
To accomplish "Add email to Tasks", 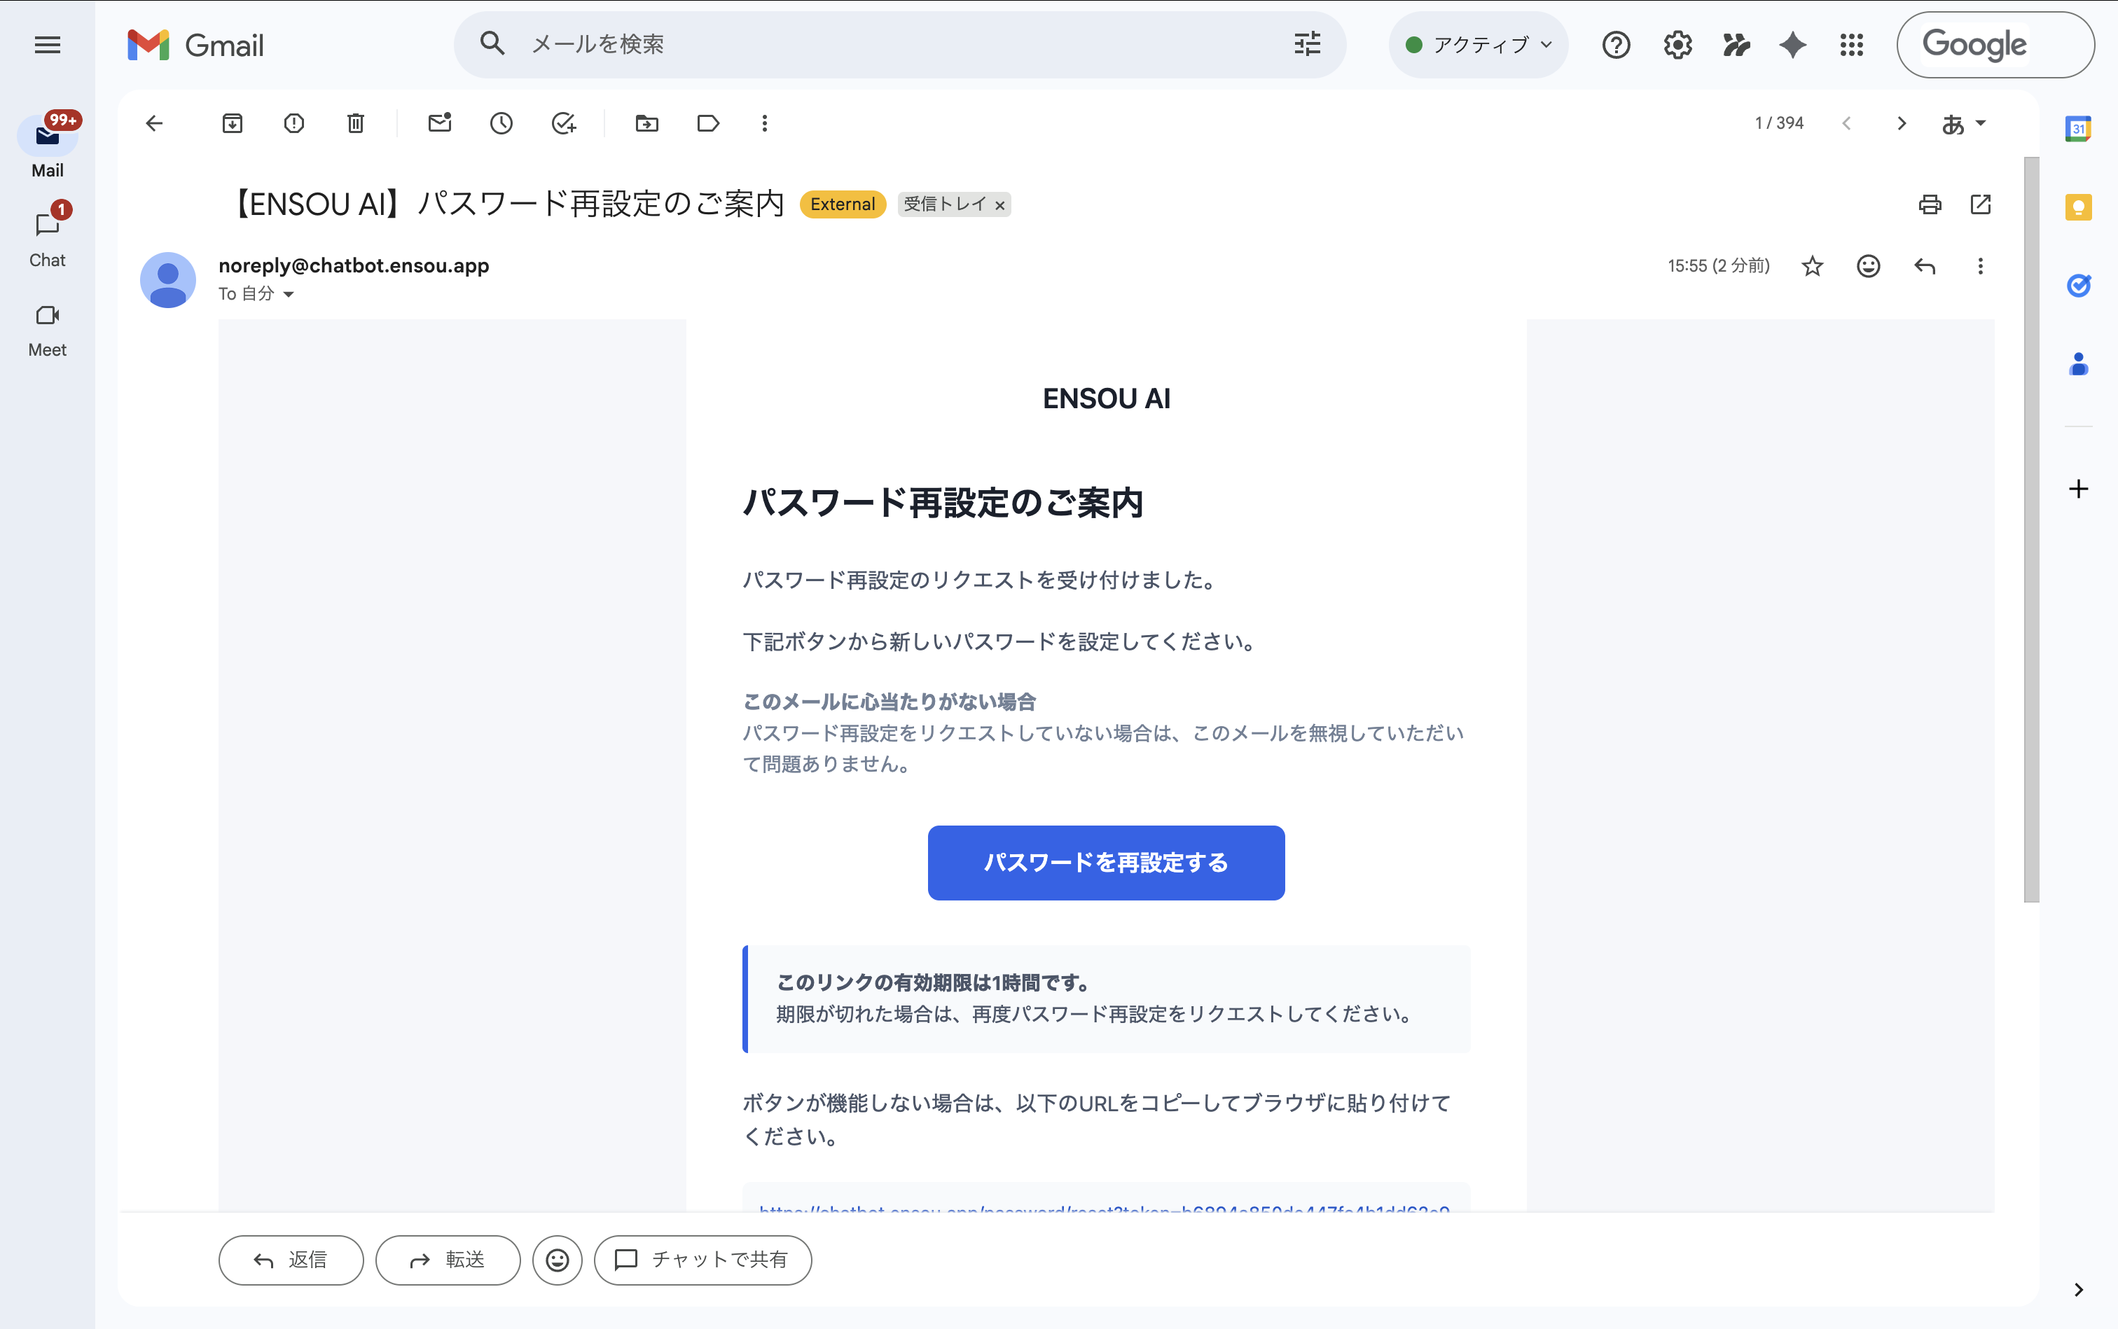I will tap(564, 123).
